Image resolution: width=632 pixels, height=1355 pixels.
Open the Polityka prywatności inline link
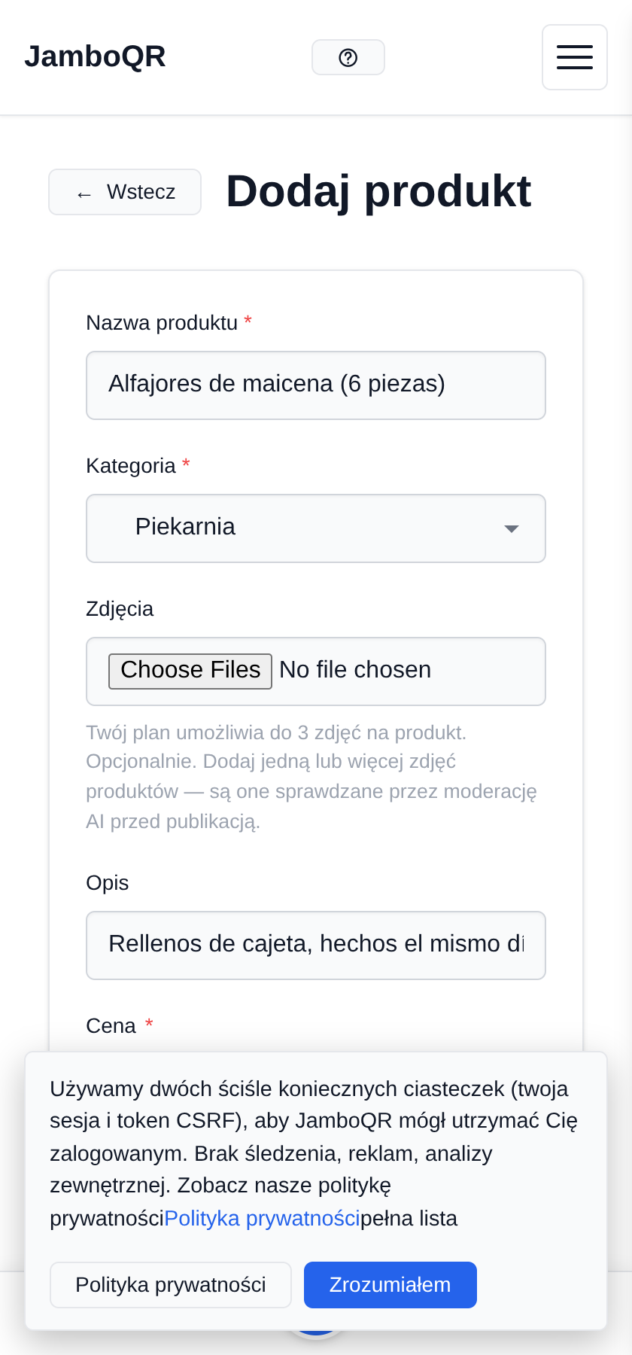coord(262,1218)
